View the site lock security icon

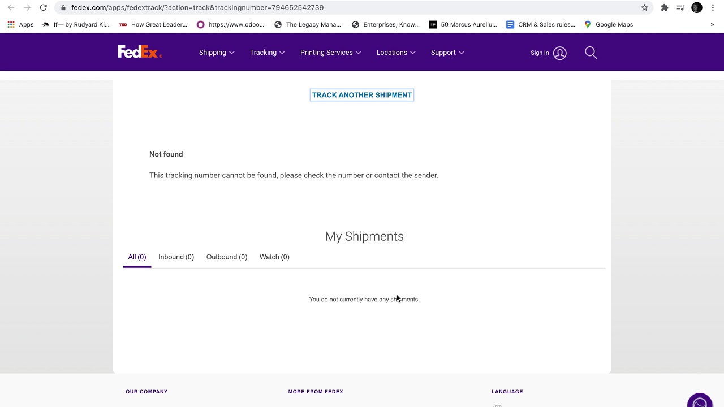[63, 7]
